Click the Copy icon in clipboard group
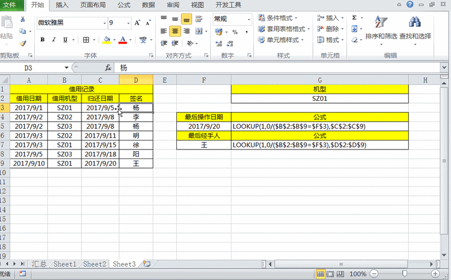Image resolution: width=451 pixels, height=280 pixels. pos(22,31)
